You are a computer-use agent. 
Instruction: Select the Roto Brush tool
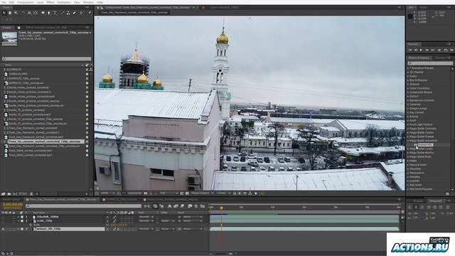pyautogui.click(x=82, y=13)
